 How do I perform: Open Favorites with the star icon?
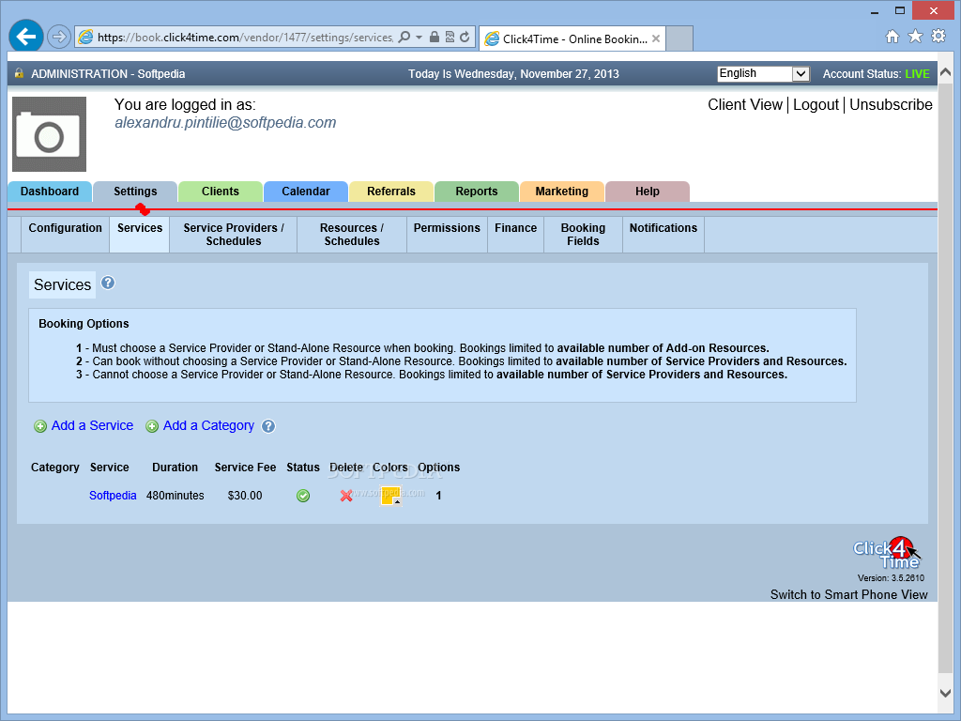[x=915, y=37]
